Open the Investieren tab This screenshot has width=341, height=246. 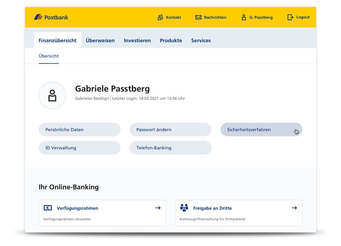point(137,40)
